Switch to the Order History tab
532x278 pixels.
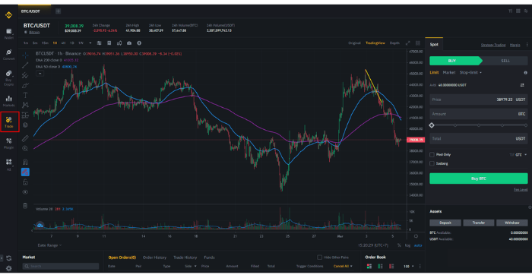point(154,257)
